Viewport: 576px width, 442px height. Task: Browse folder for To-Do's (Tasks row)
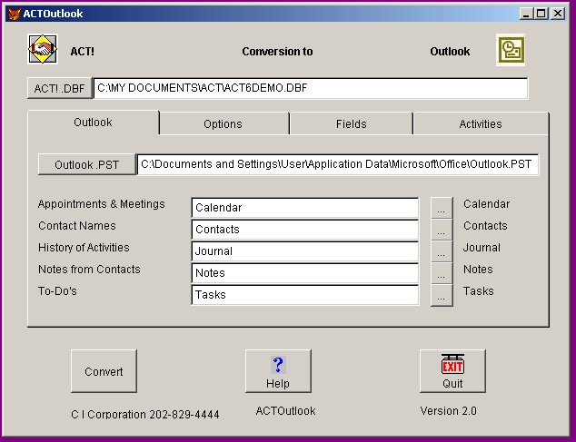[x=442, y=295]
